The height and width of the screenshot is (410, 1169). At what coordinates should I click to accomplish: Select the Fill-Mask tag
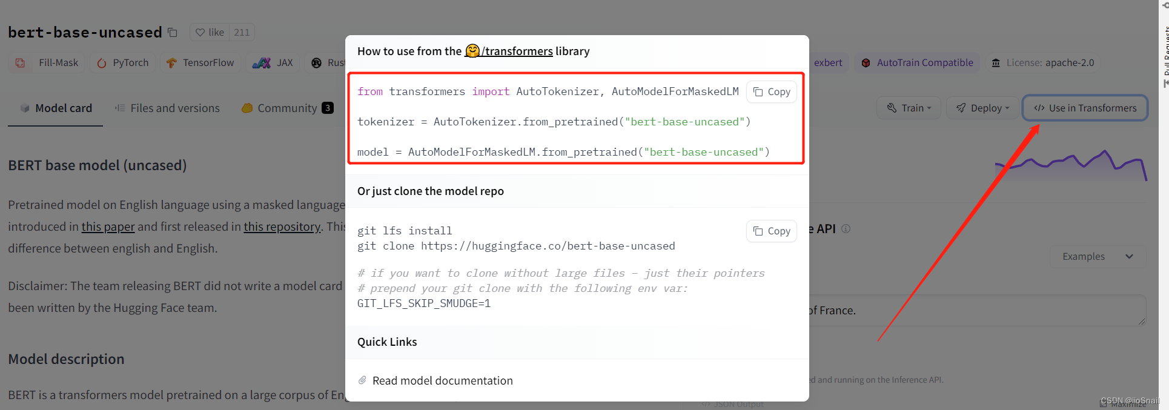pos(47,63)
